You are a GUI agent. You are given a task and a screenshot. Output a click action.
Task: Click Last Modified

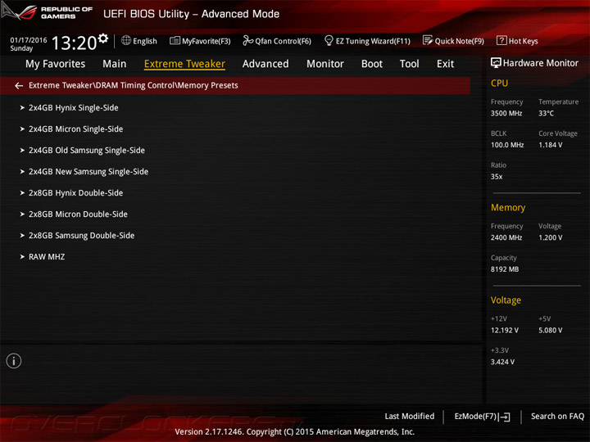[410, 417]
